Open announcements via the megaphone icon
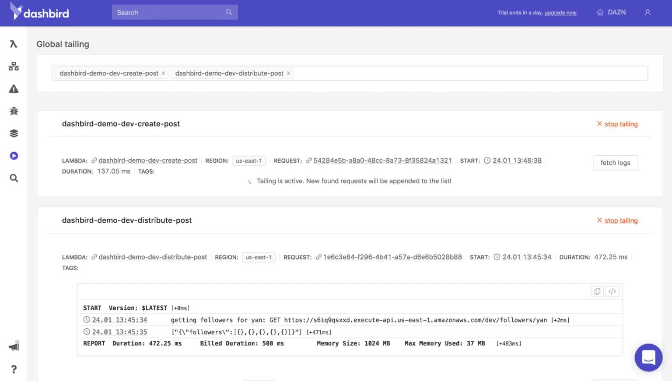The height and width of the screenshot is (381, 672). point(14,346)
